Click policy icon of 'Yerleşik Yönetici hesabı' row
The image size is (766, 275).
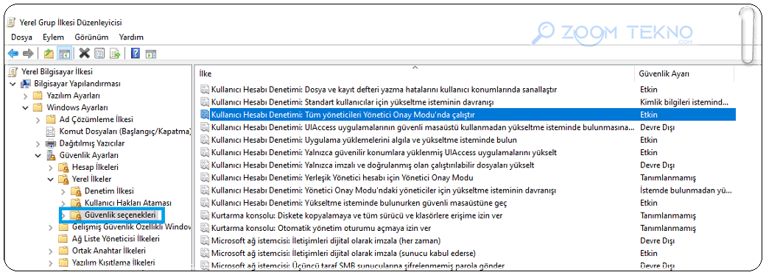(204, 177)
